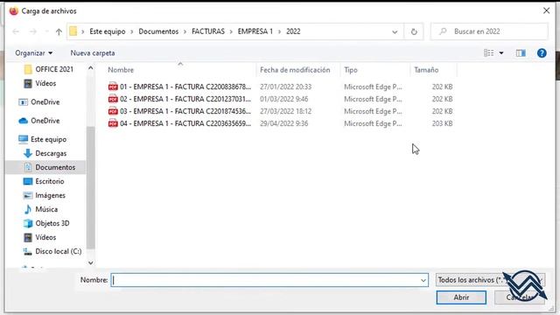Screen dimensions: 560x315
Task: Open help with the question mark icon
Action: click(542, 53)
